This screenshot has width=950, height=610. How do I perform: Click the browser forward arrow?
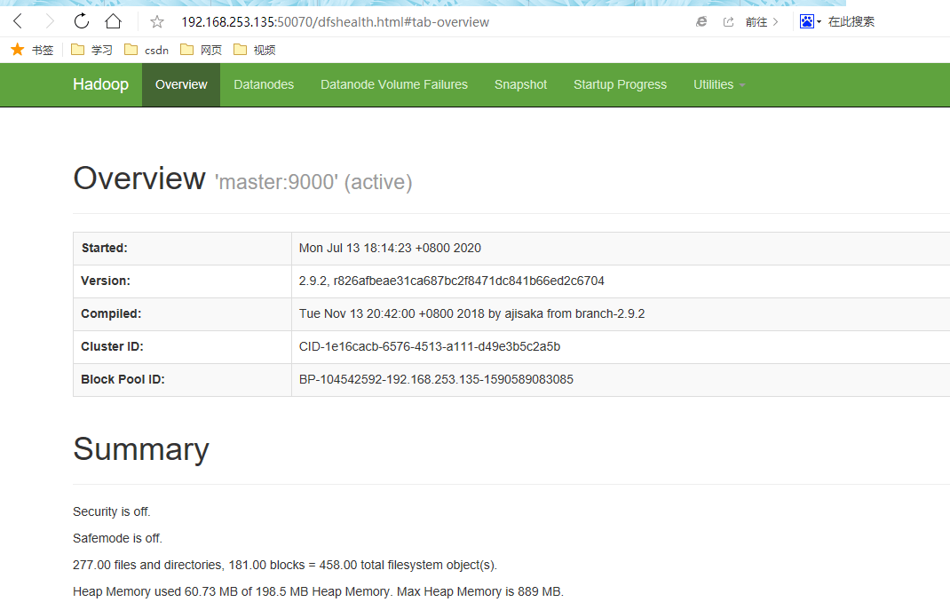[x=50, y=22]
